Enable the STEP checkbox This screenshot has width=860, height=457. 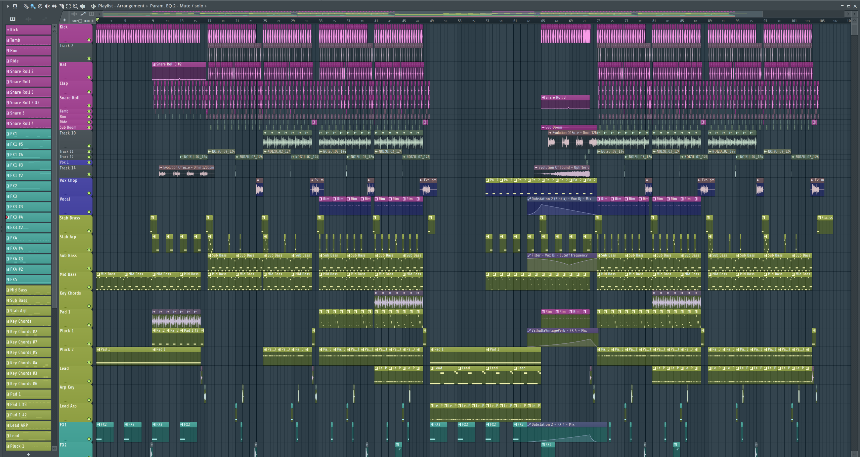[80, 21]
